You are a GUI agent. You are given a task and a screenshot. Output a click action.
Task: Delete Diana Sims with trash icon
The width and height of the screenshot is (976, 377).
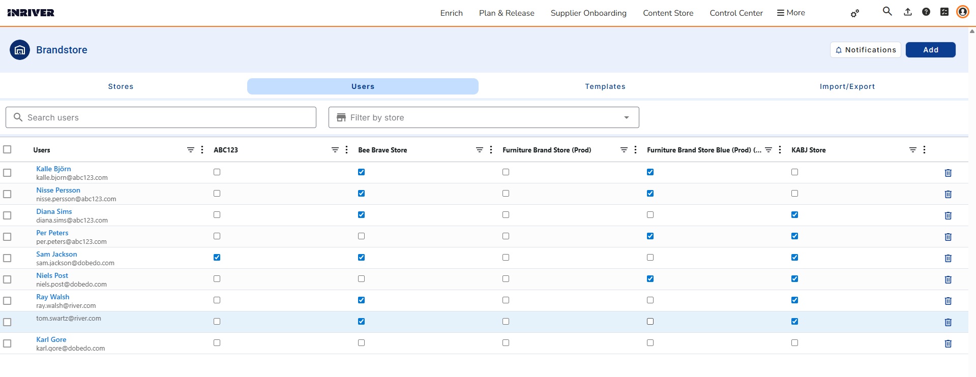(x=948, y=215)
